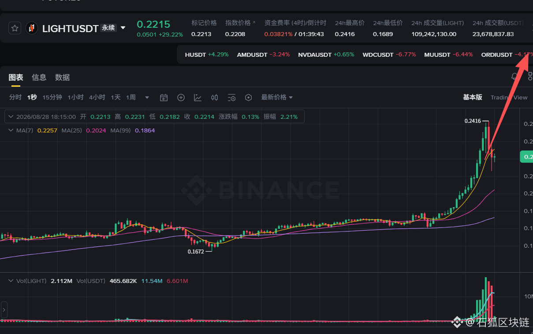Click the volume MA value 11.54M

152,281
